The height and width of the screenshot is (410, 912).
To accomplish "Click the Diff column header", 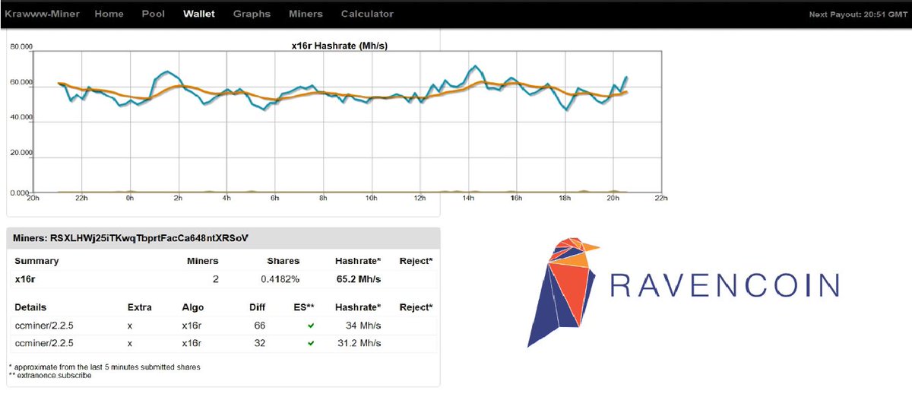I will point(256,307).
